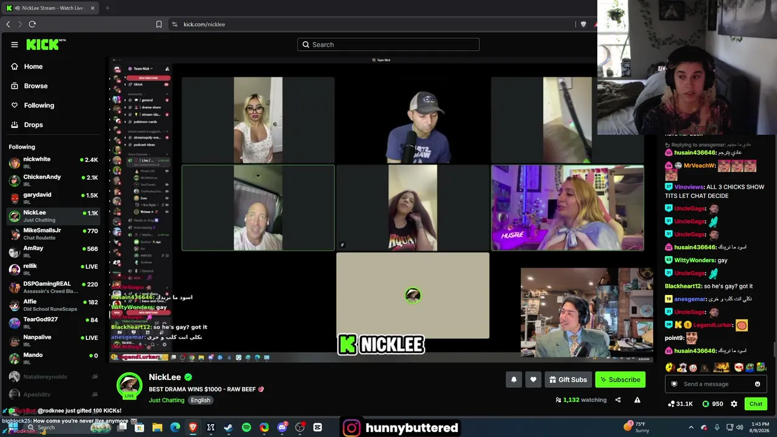Toggle follow heart for NickLee

(533, 380)
